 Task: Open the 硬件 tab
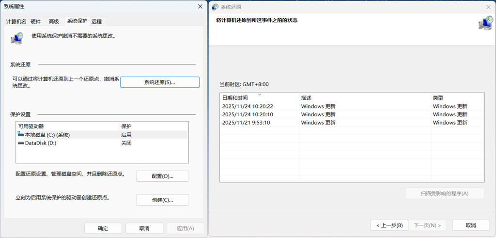[x=36, y=21]
